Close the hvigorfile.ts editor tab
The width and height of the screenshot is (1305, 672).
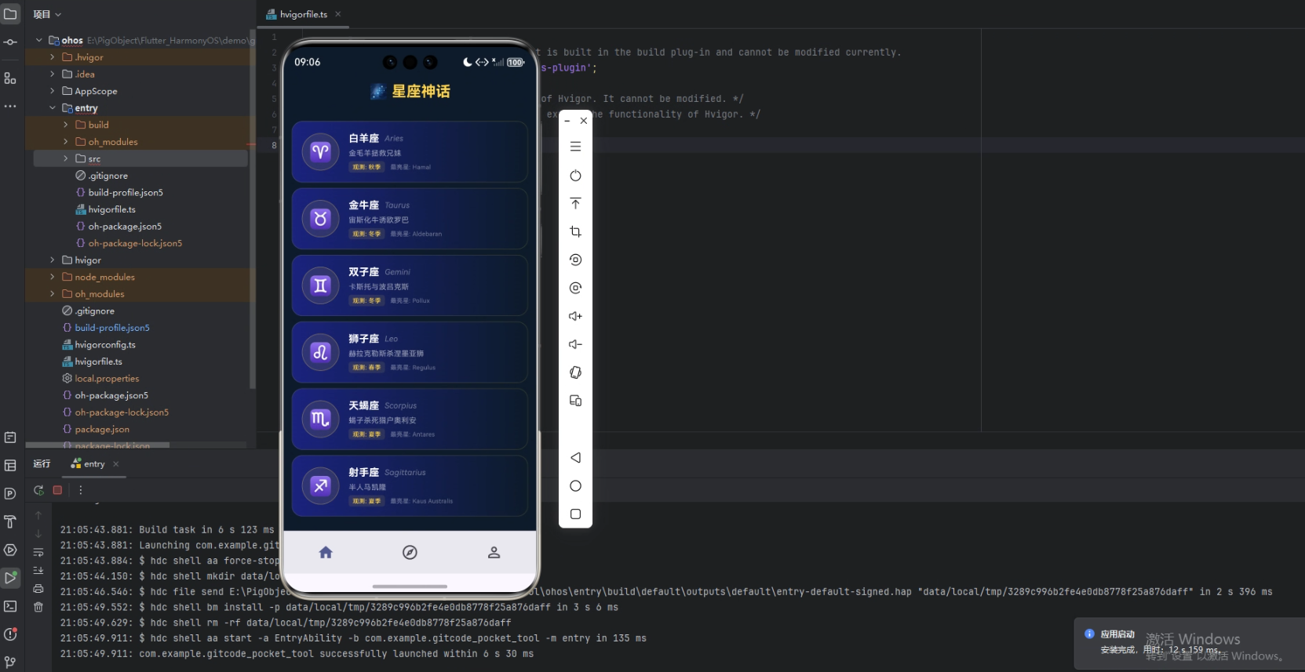(x=338, y=14)
